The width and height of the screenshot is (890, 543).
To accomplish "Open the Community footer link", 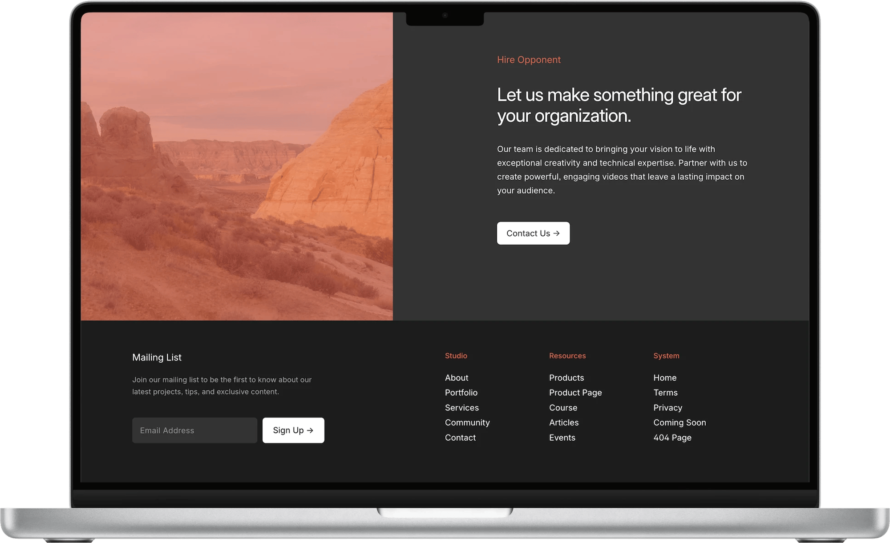I will pyautogui.click(x=467, y=422).
